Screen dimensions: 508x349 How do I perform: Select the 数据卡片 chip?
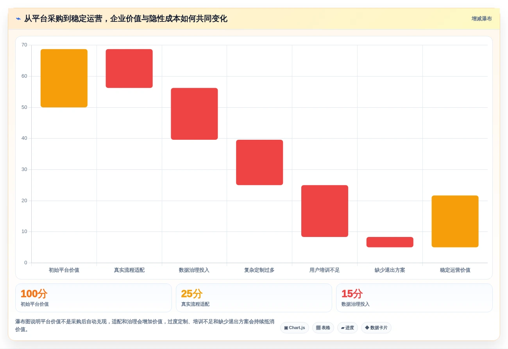(x=376, y=328)
